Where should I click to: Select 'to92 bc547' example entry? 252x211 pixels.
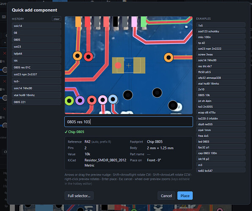point(221,170)
